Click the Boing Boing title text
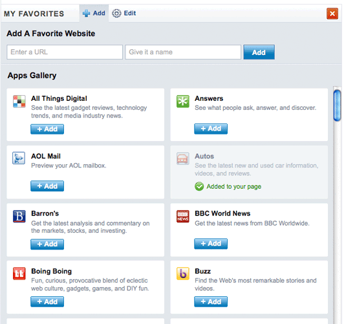 (x=51, y=271)
